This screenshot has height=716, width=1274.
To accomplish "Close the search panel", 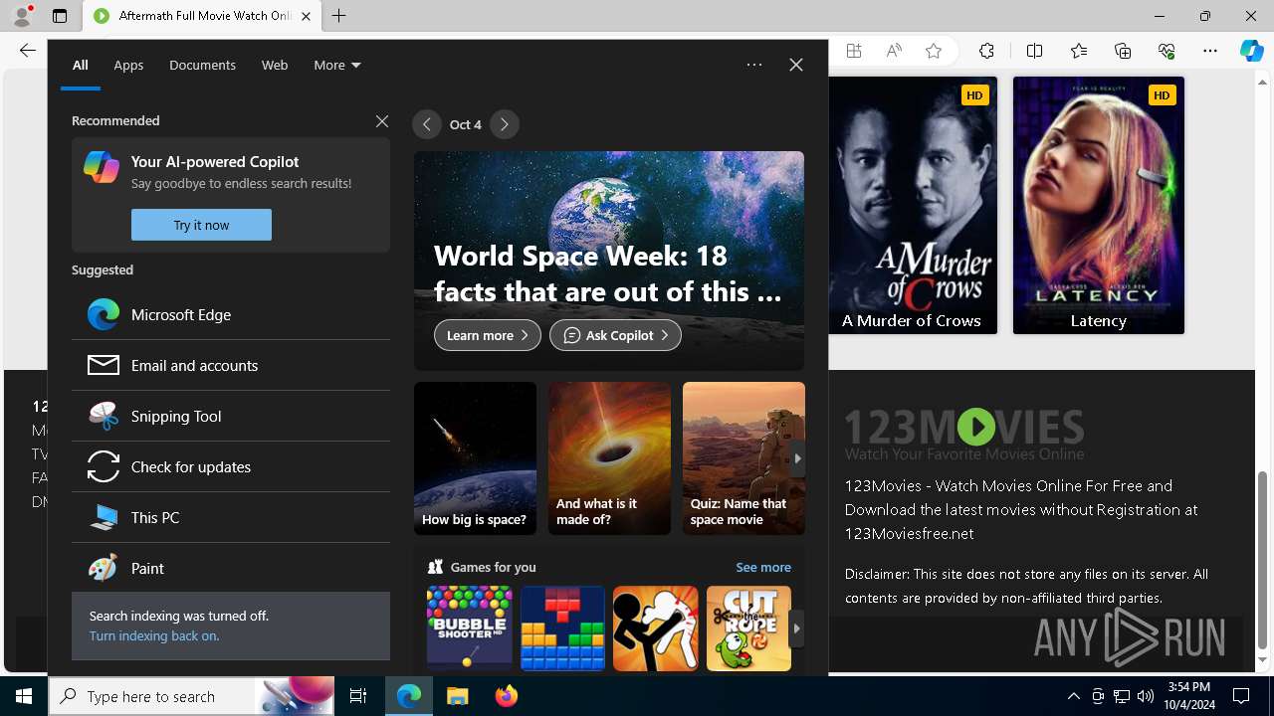I will (796, 65).
